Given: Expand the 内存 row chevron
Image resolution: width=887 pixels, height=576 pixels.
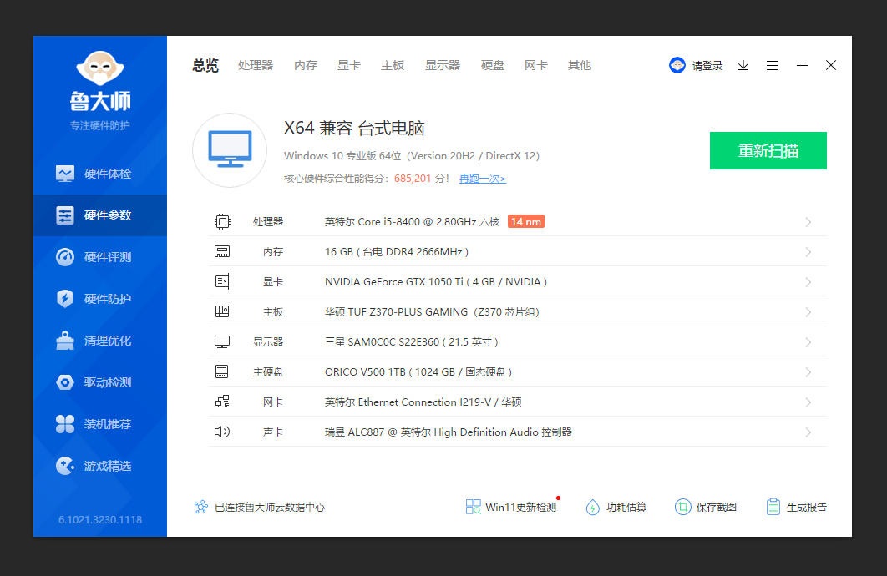Looking at the screenshot, I should coord(808,252).
